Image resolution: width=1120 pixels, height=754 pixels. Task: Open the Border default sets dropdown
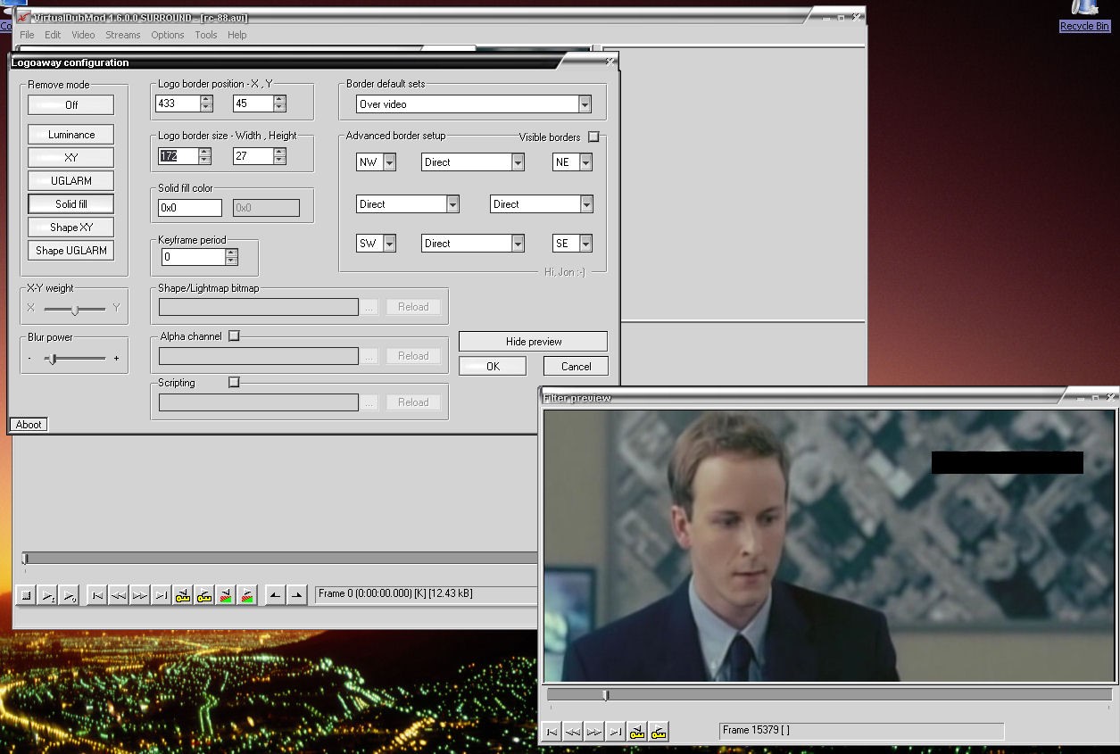coord(585,104)
